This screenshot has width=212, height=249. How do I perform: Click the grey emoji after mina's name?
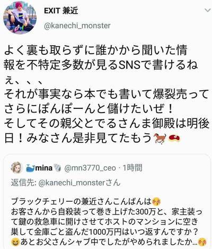click(57, 168)
